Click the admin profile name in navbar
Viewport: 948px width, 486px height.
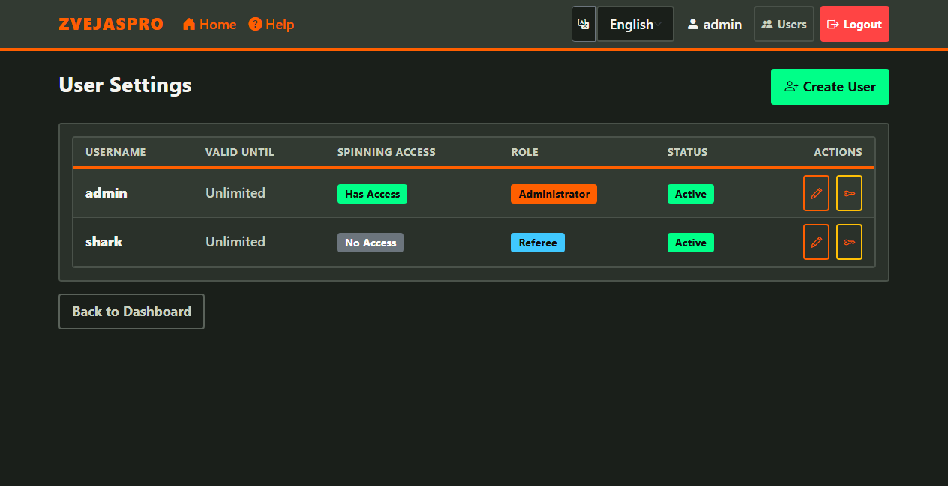coord(715,25)
